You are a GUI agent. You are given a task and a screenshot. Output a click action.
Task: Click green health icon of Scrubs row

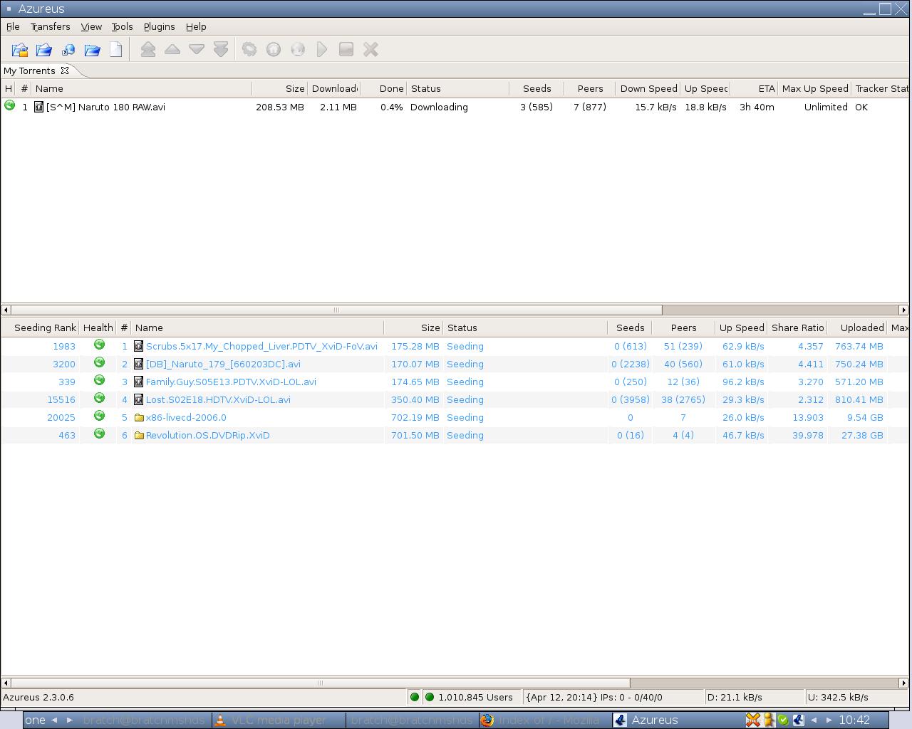coord(99,345)
